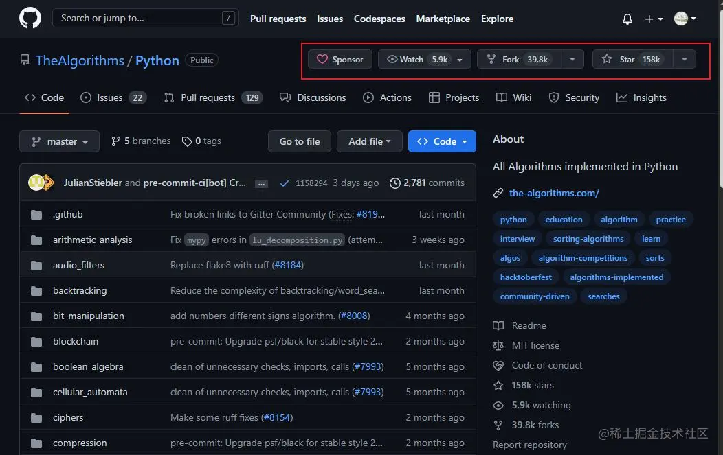The width and height of the screenshot is (723, 455).
Task: Switch to the Actions tab
Action: tap(387, 97)
